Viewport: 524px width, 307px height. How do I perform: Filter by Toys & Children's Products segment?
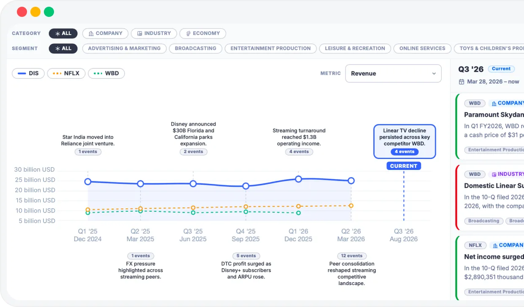(489, 48)
